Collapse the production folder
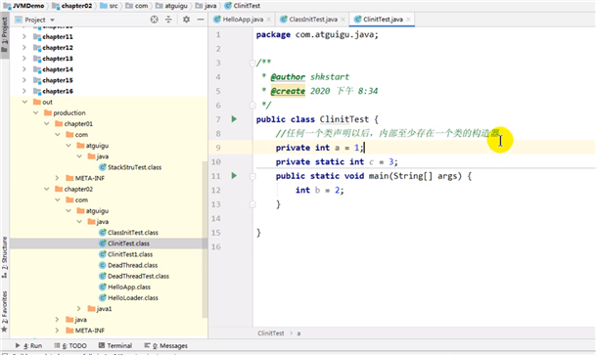Screen dimensions: 596x355 coord(36,112)
